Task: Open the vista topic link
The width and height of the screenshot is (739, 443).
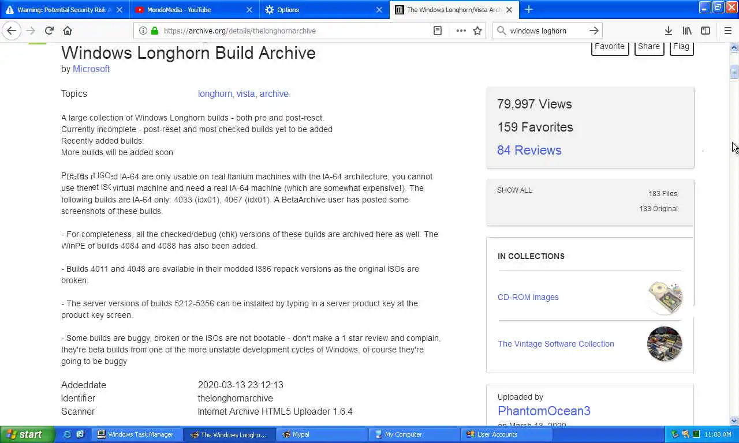Action: (x=245, y=93)
